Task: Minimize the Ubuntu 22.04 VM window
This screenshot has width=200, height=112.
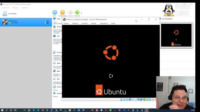Action: 142,19
